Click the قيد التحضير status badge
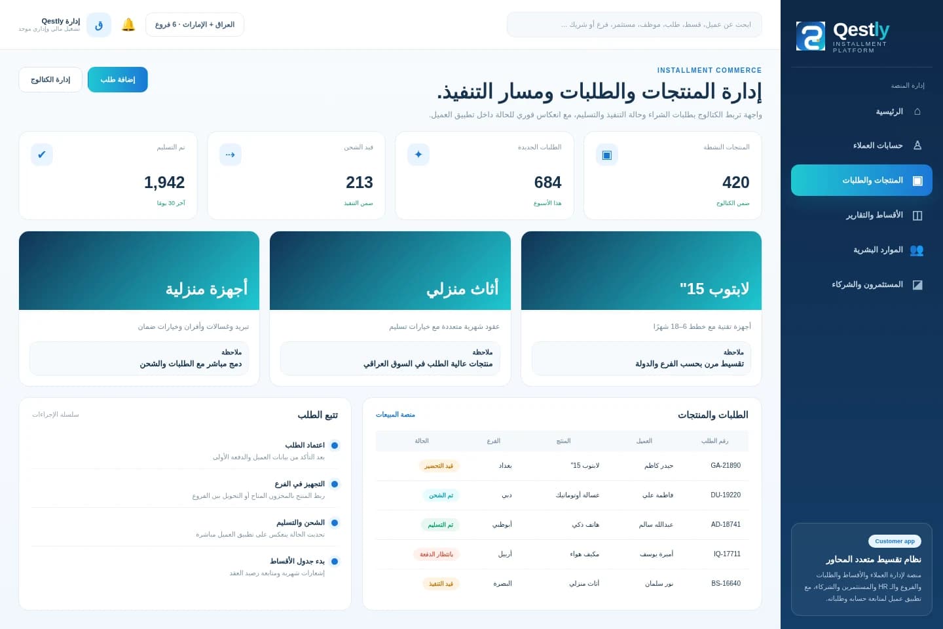This screenshot has width=943, height=629. [439, 466]
